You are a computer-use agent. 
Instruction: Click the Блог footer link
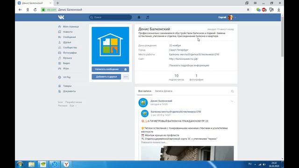60,102
